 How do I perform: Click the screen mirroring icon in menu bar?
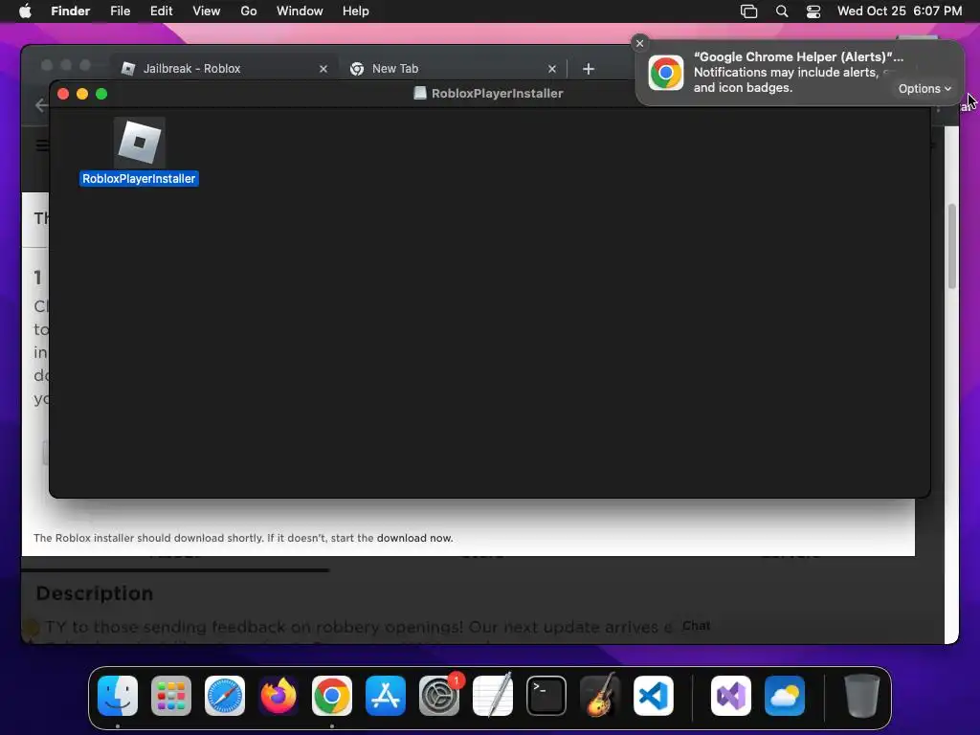coord(748,11)
